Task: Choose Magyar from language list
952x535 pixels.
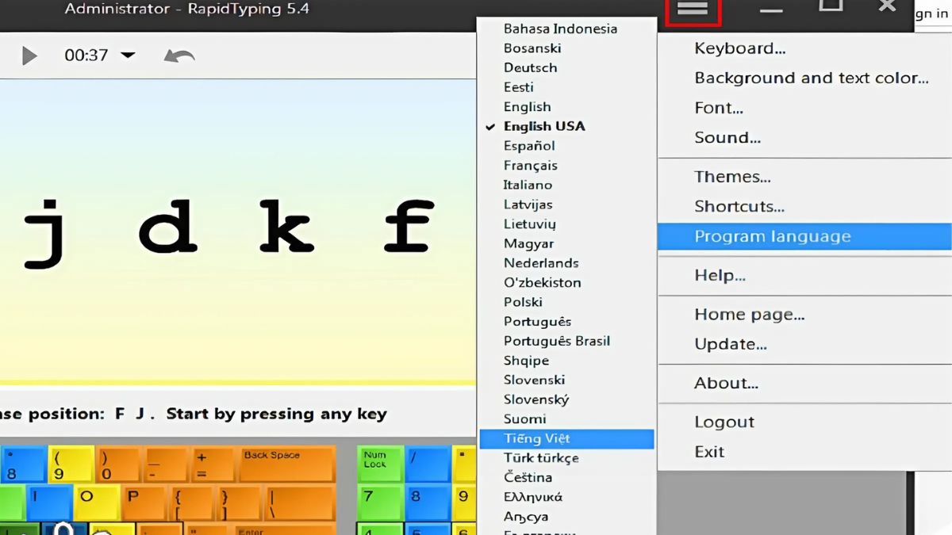Action: click(528, 243)
